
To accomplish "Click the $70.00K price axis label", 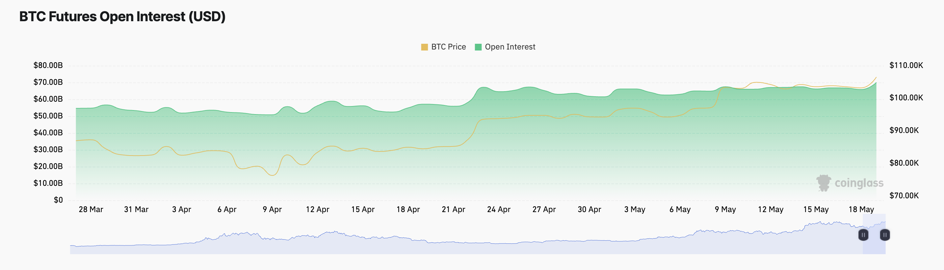I will (904, 196).
